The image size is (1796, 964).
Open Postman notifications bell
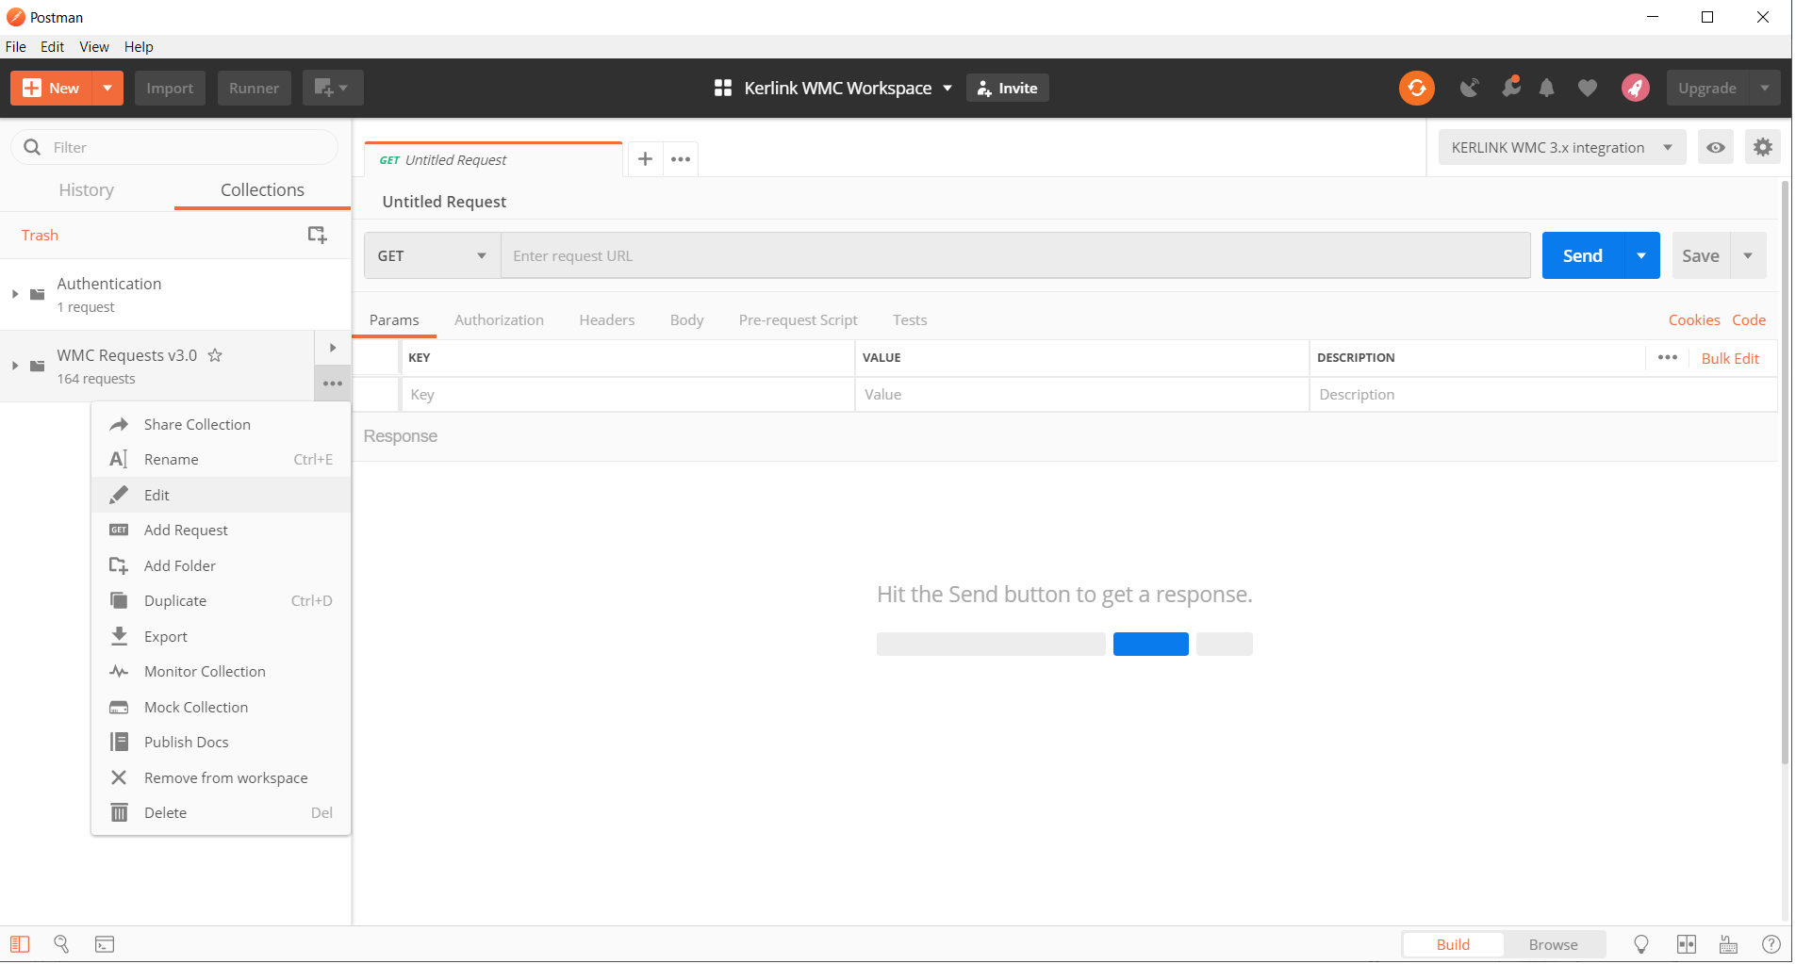point(1546,88)
